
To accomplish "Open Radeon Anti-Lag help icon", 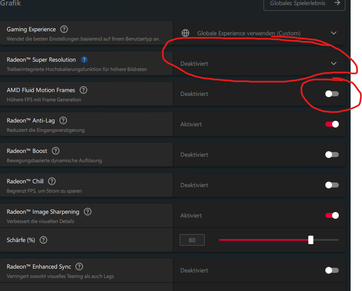I will [63, 120].
